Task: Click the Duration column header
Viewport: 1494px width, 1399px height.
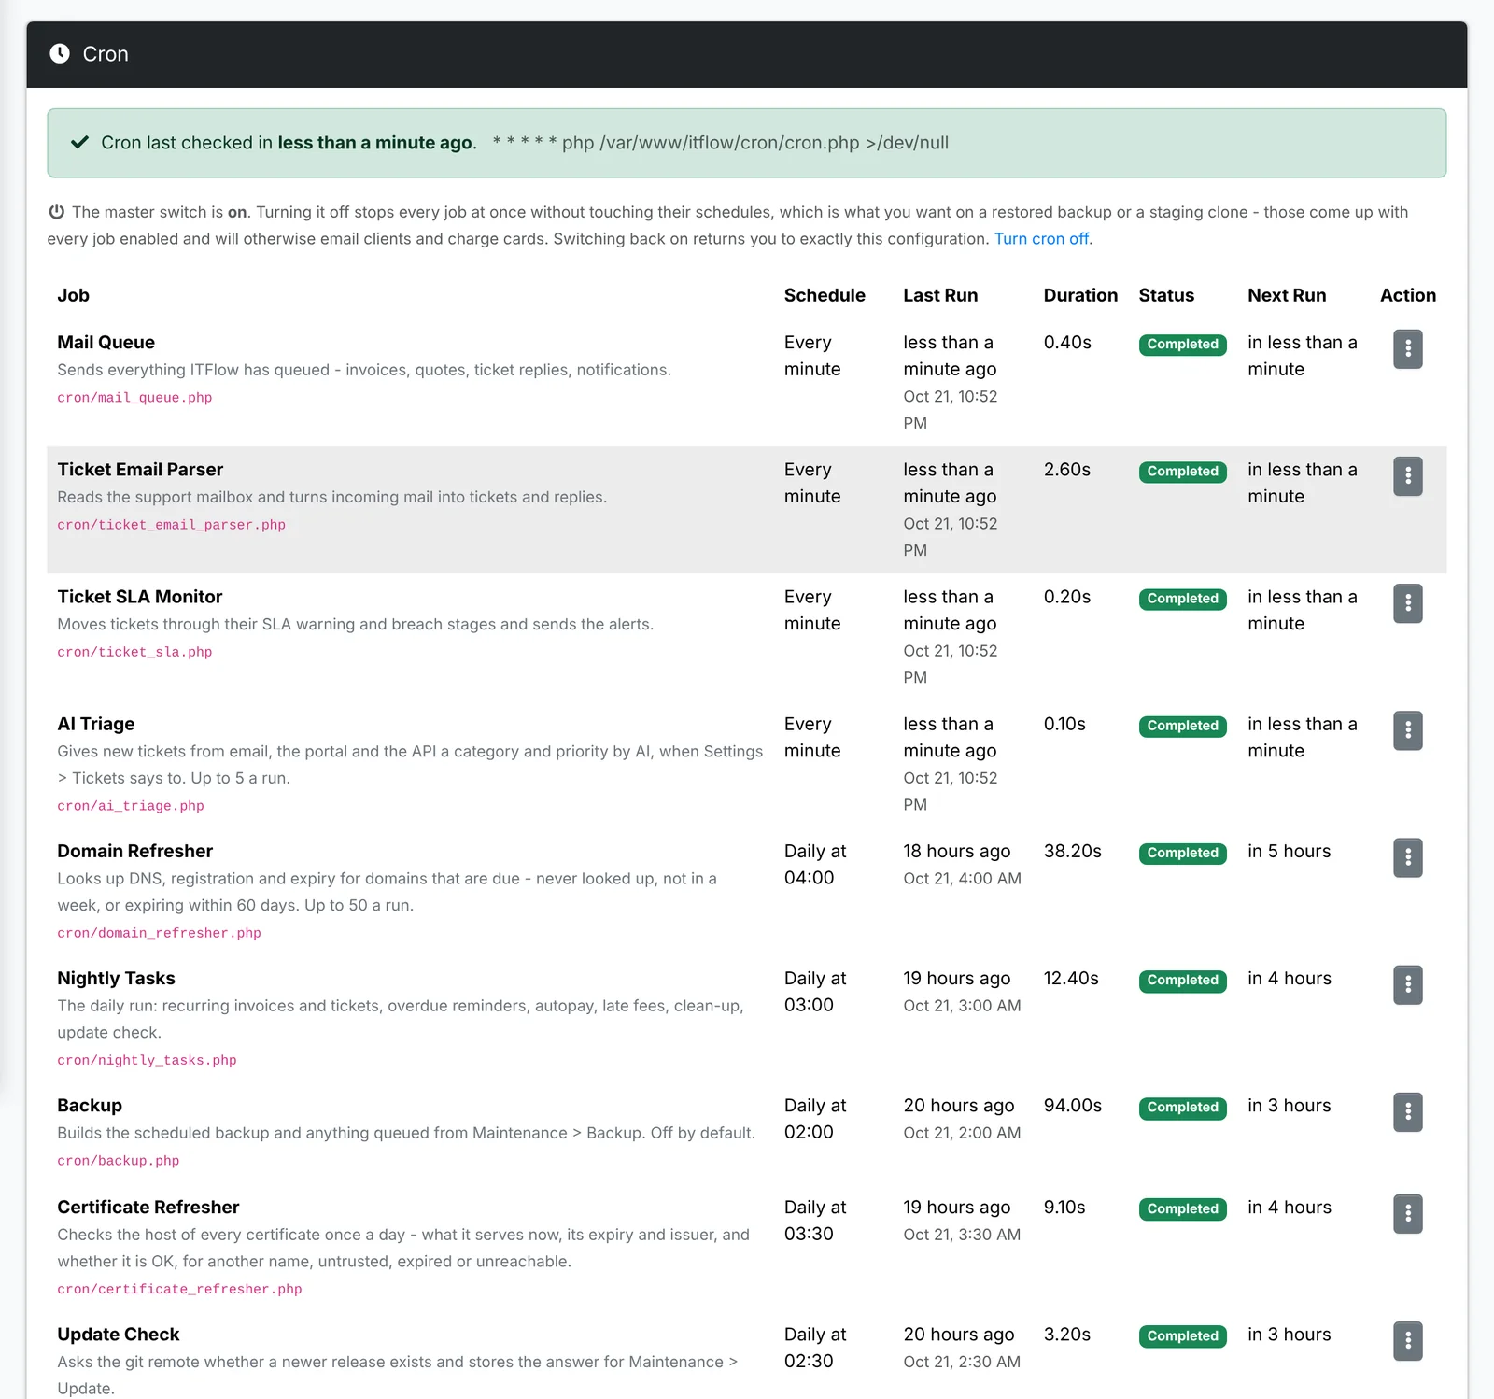Action: 1080,295
